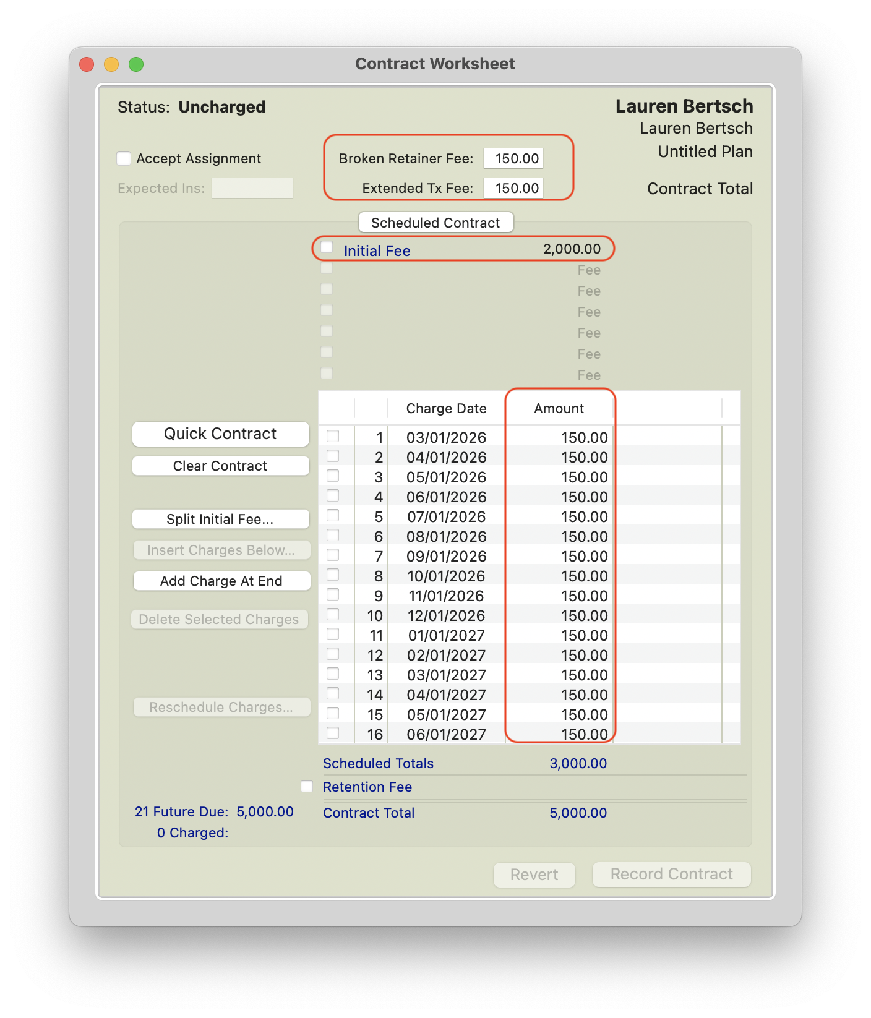Click the 21 Future Due label

point(182,811)
